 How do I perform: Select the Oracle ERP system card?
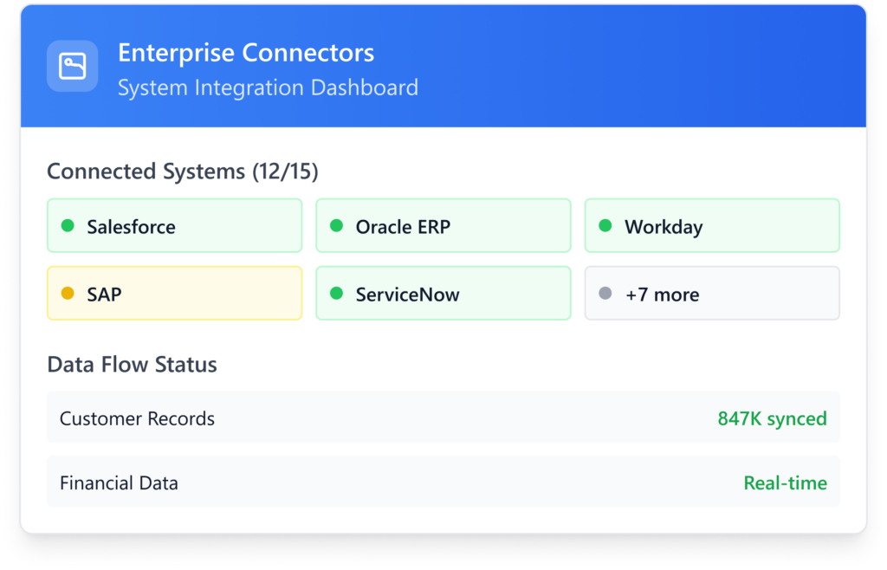443,225
